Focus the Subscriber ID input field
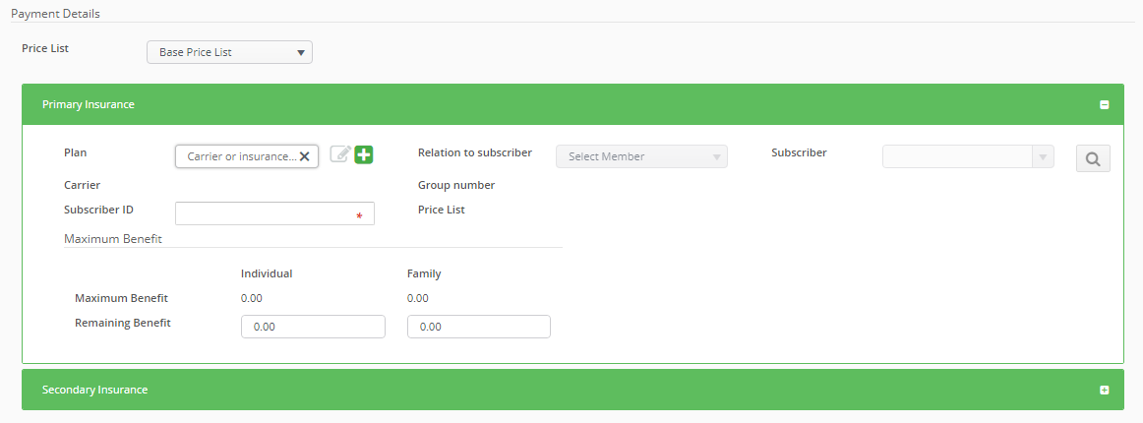The image size is (1143, 423). click(264, 213)
